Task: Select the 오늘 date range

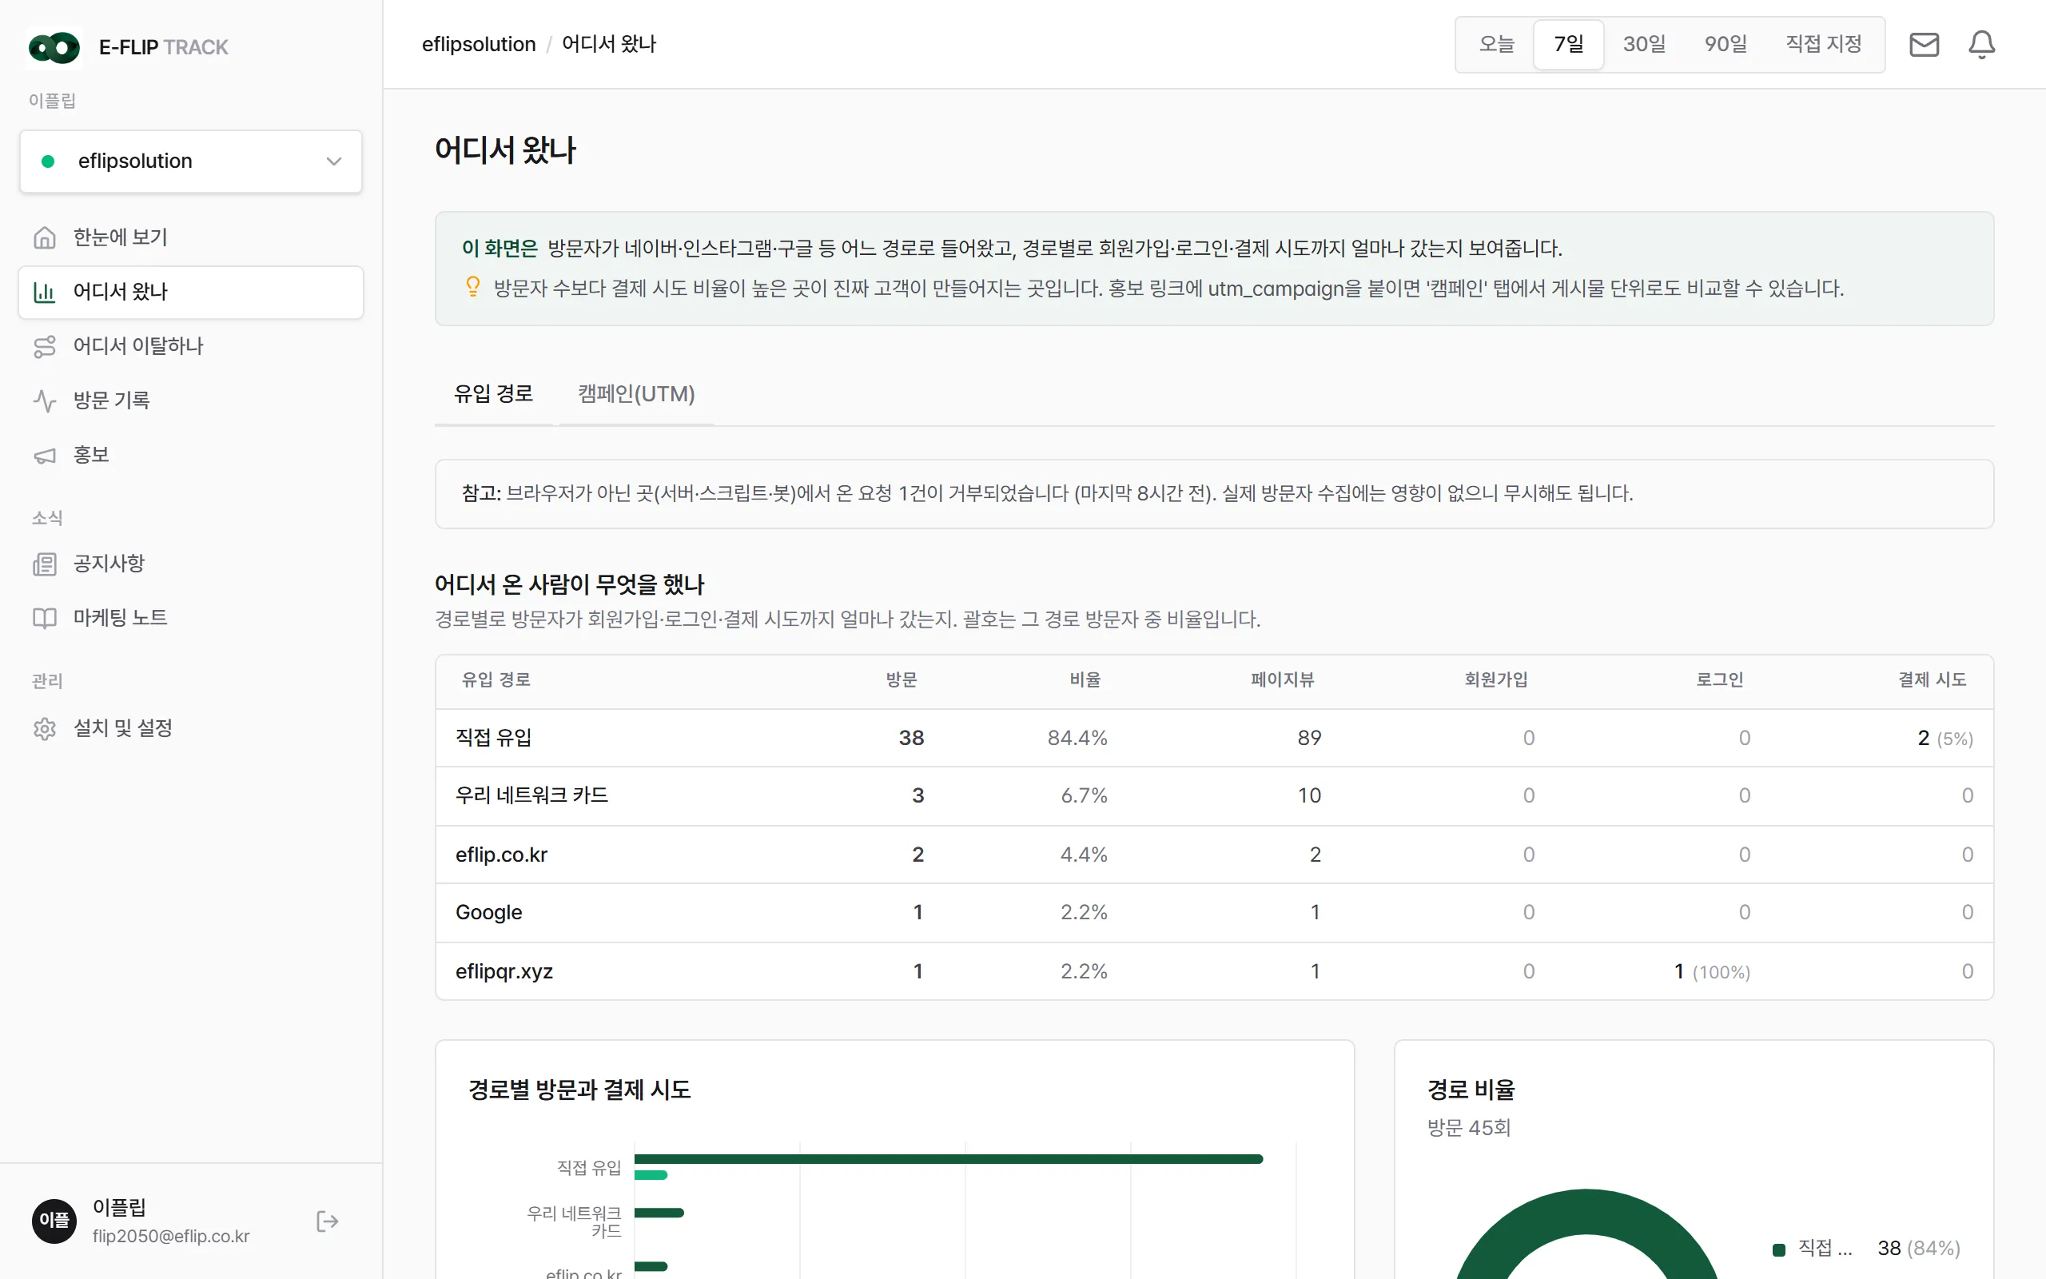Action: pos(1496,44)
